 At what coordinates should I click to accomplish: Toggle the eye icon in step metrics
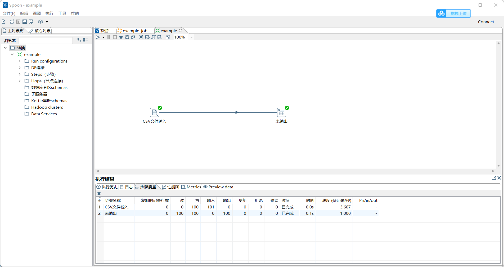click(99, 193)
